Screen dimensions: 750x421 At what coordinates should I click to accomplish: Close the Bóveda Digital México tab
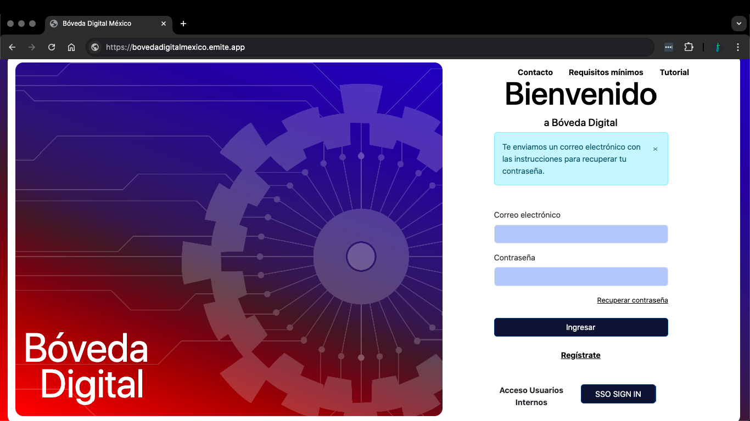[164, 24]
